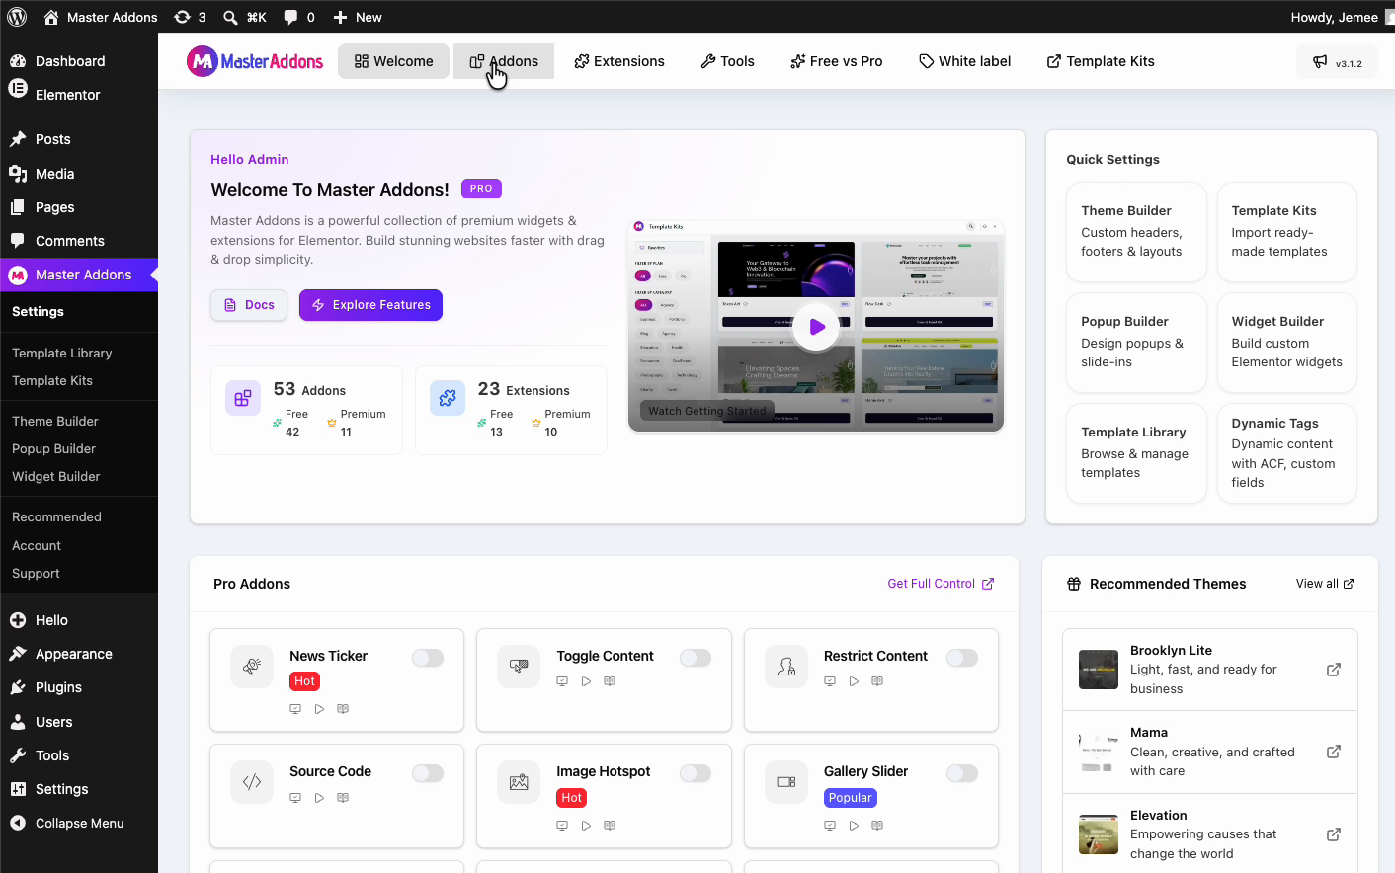Screen dimensions: 1395x873
Task: Click the Get Full Control link
Action: [x=941, y=584]
